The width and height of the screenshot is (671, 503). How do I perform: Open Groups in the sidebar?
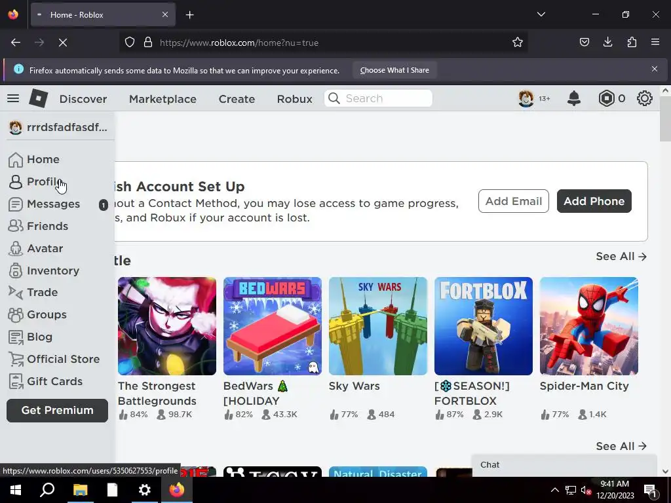click(x=37, y=314)
